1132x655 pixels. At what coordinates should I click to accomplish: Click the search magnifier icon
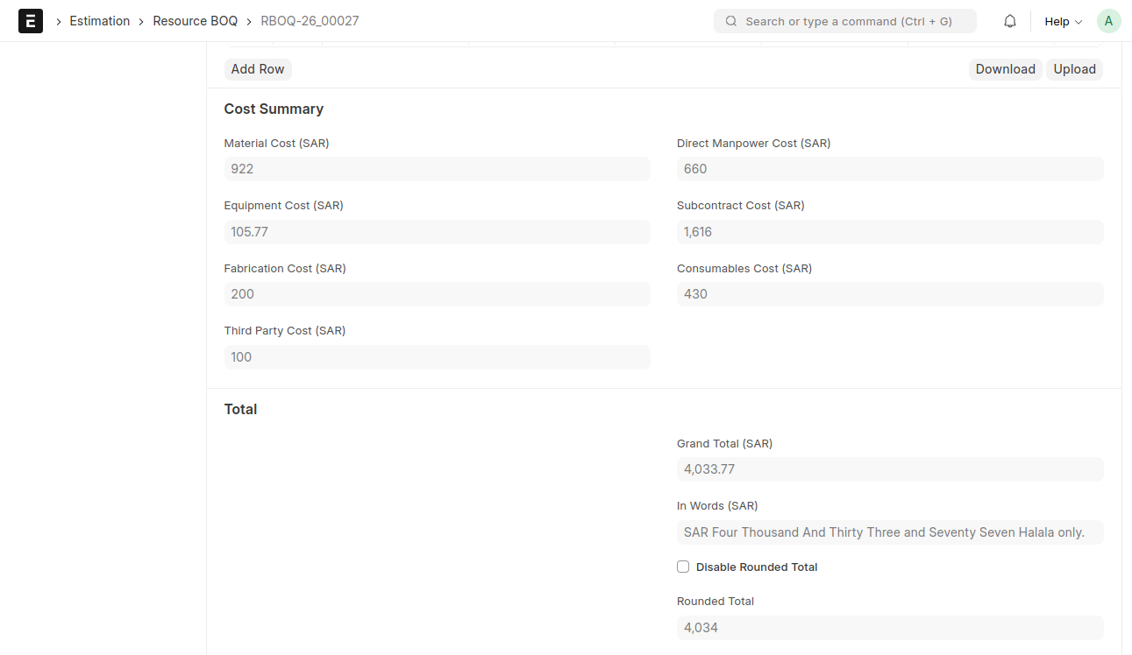[x=731, y=21]
